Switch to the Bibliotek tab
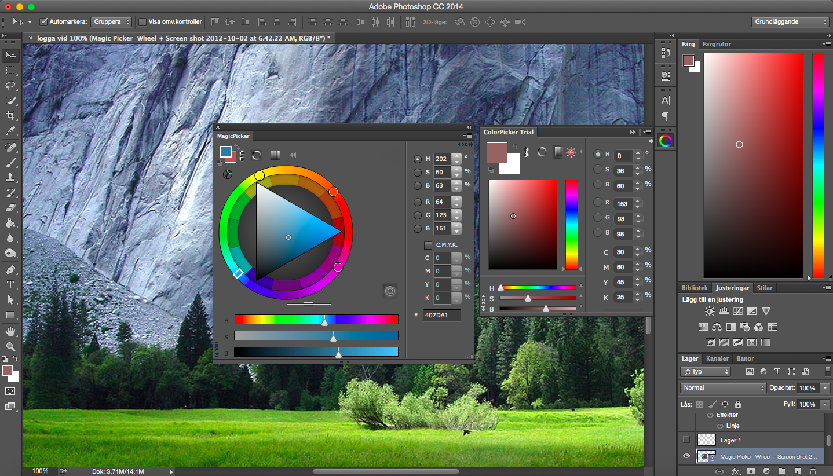Screen dimensions: 833x476 pos(695,288)
